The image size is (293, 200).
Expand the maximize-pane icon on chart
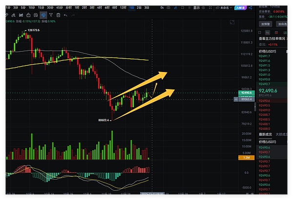pos(232,23)
